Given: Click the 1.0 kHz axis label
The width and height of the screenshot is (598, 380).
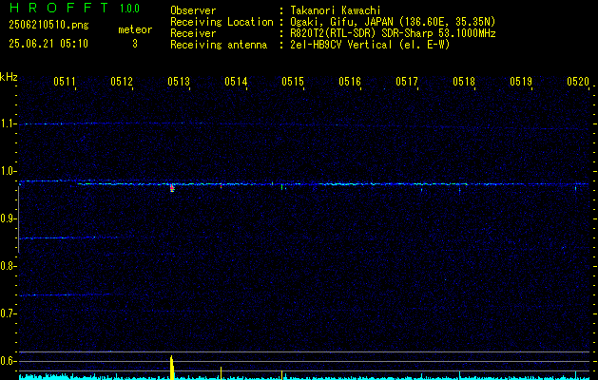Looking at the screenshot, I should (x=8, y=171).
